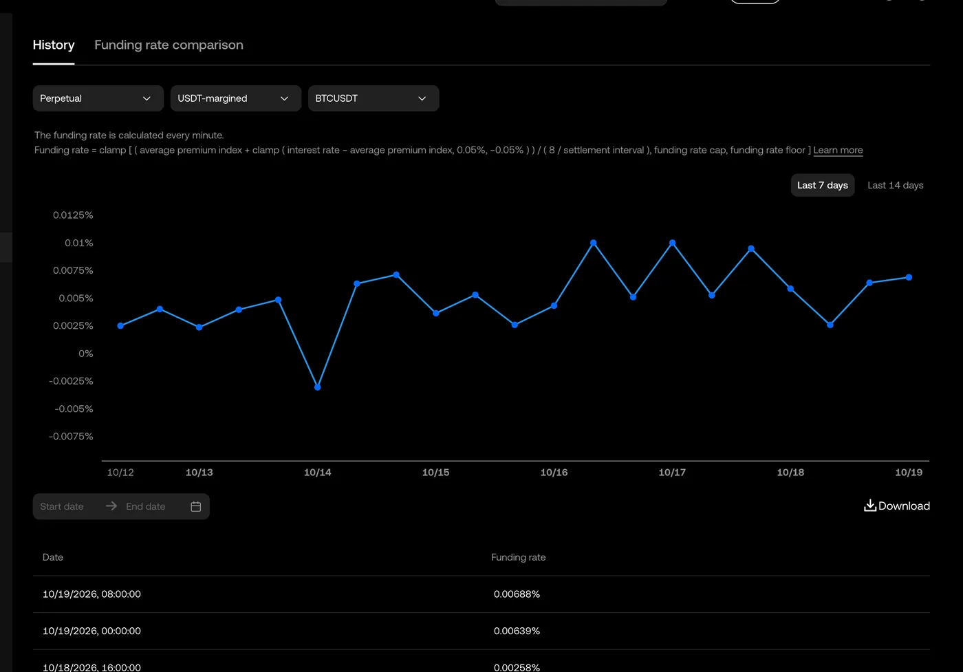This screenshot has height=672, width=963.
Task: Download the funding rate history
Action: point(897,506)
